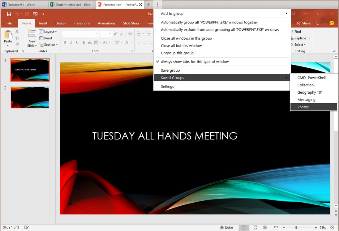Image resolution: width=339 pixels, height=231 pixels.
Task: Click the Underline formatting icon
Action: click(77, 42)
